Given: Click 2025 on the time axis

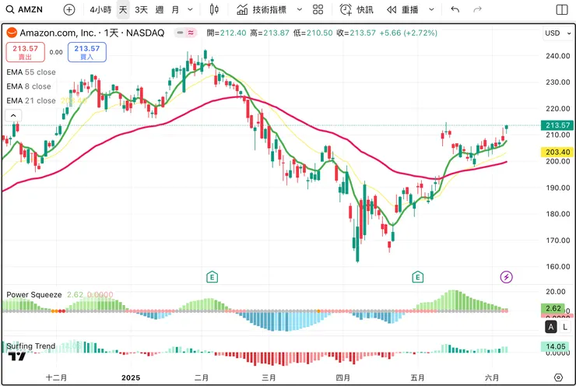Looking at the screenshot, I should (x=131, y=377).
